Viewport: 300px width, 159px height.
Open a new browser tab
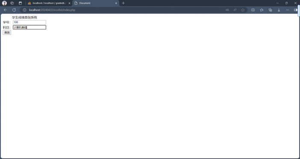pyautogui.click(x=123, y=3)
